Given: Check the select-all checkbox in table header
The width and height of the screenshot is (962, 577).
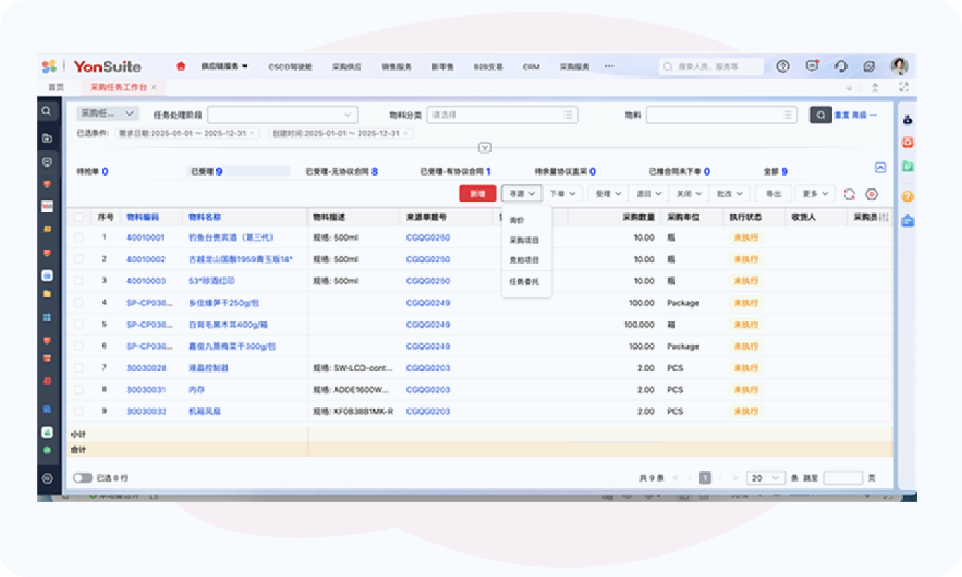Looking at the screenshot, I should tap(79, 217).
